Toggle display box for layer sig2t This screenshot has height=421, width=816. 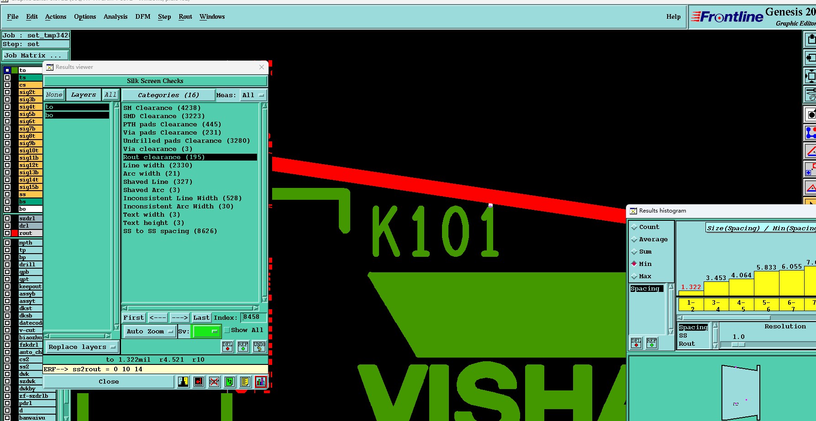pyautogui.click(x=7, y=92)
